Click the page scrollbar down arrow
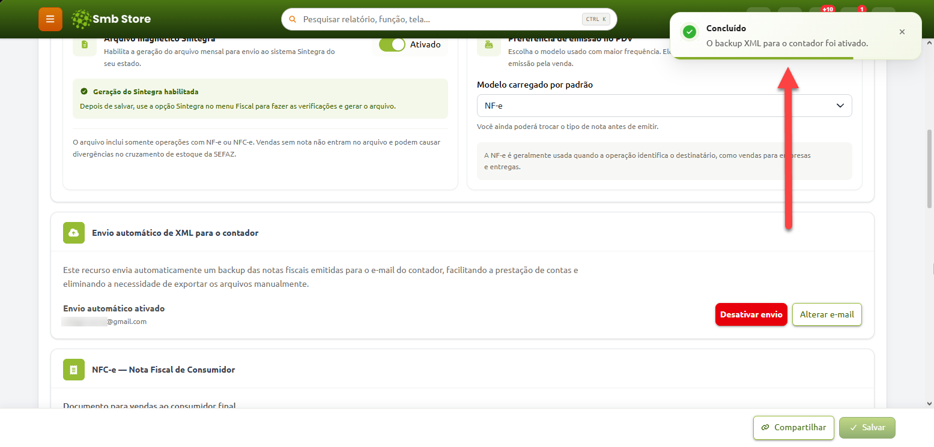934x447 pixels. click(x=929, y=404)
